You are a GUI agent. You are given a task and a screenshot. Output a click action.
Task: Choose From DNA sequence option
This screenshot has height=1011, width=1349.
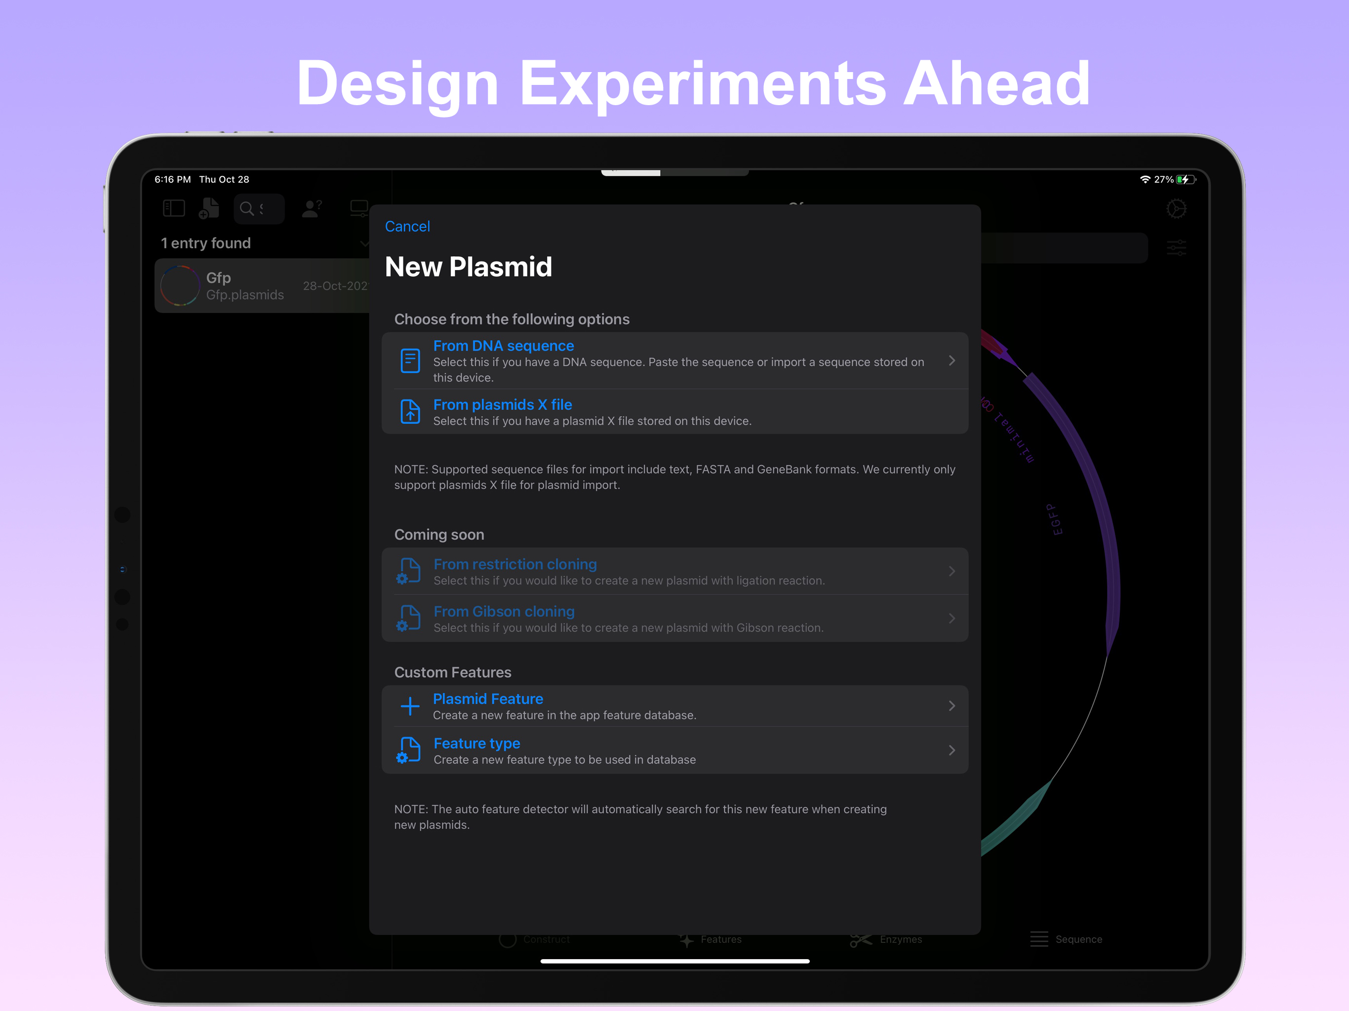click(x=674, y=360)
